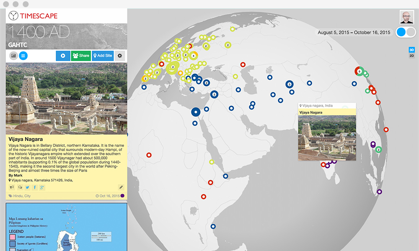Click the purple category dot after date
The width and height of the screenshot is (419, 251).
point(122,195)
